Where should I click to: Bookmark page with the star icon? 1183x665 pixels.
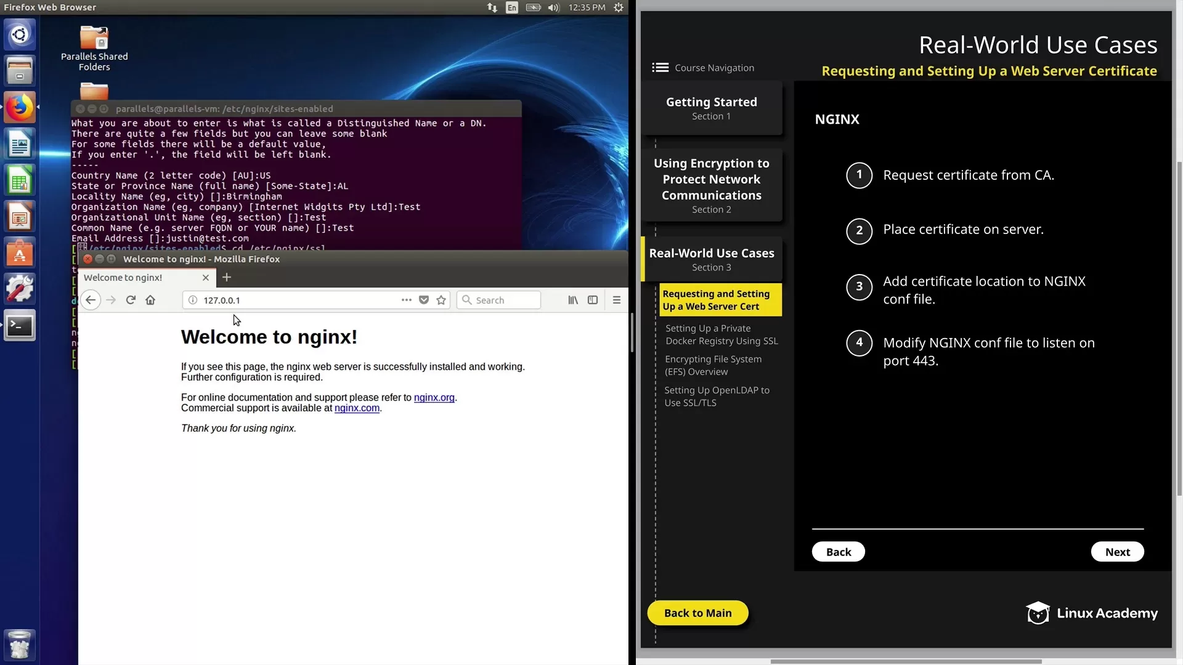tap(441, 300)
